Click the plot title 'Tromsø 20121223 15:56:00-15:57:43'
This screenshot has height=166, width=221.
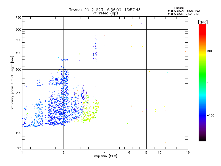pos(105,10)
